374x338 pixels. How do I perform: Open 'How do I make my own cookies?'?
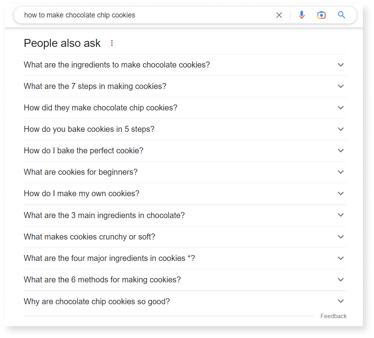click(81, 193)
